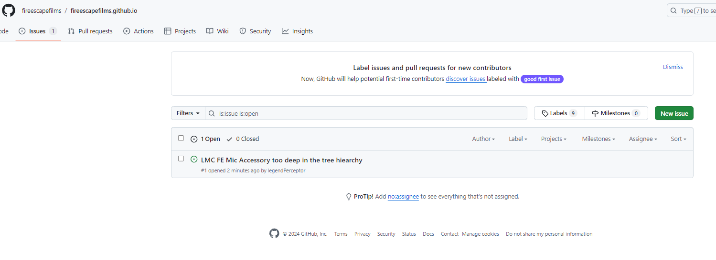Dismiss the new contributors banner
Image resolution: width=716 pixels, height=260 pixels.
[673, 67]
